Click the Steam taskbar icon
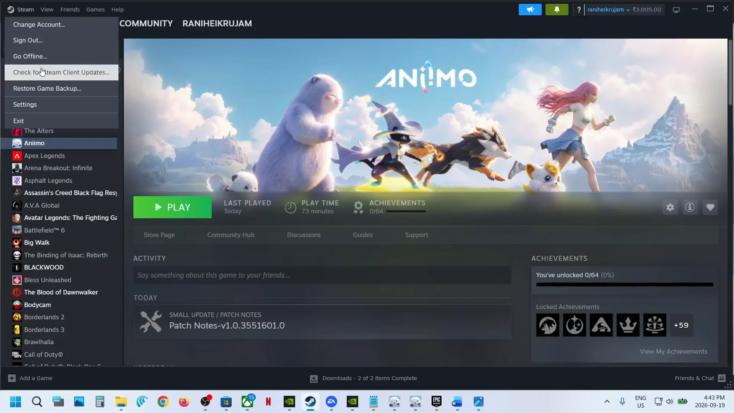 click(x=310, y=402)
